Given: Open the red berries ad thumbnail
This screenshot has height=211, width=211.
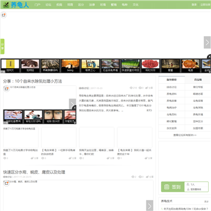Looking at the screenshot, I should (x=151, y=66).
